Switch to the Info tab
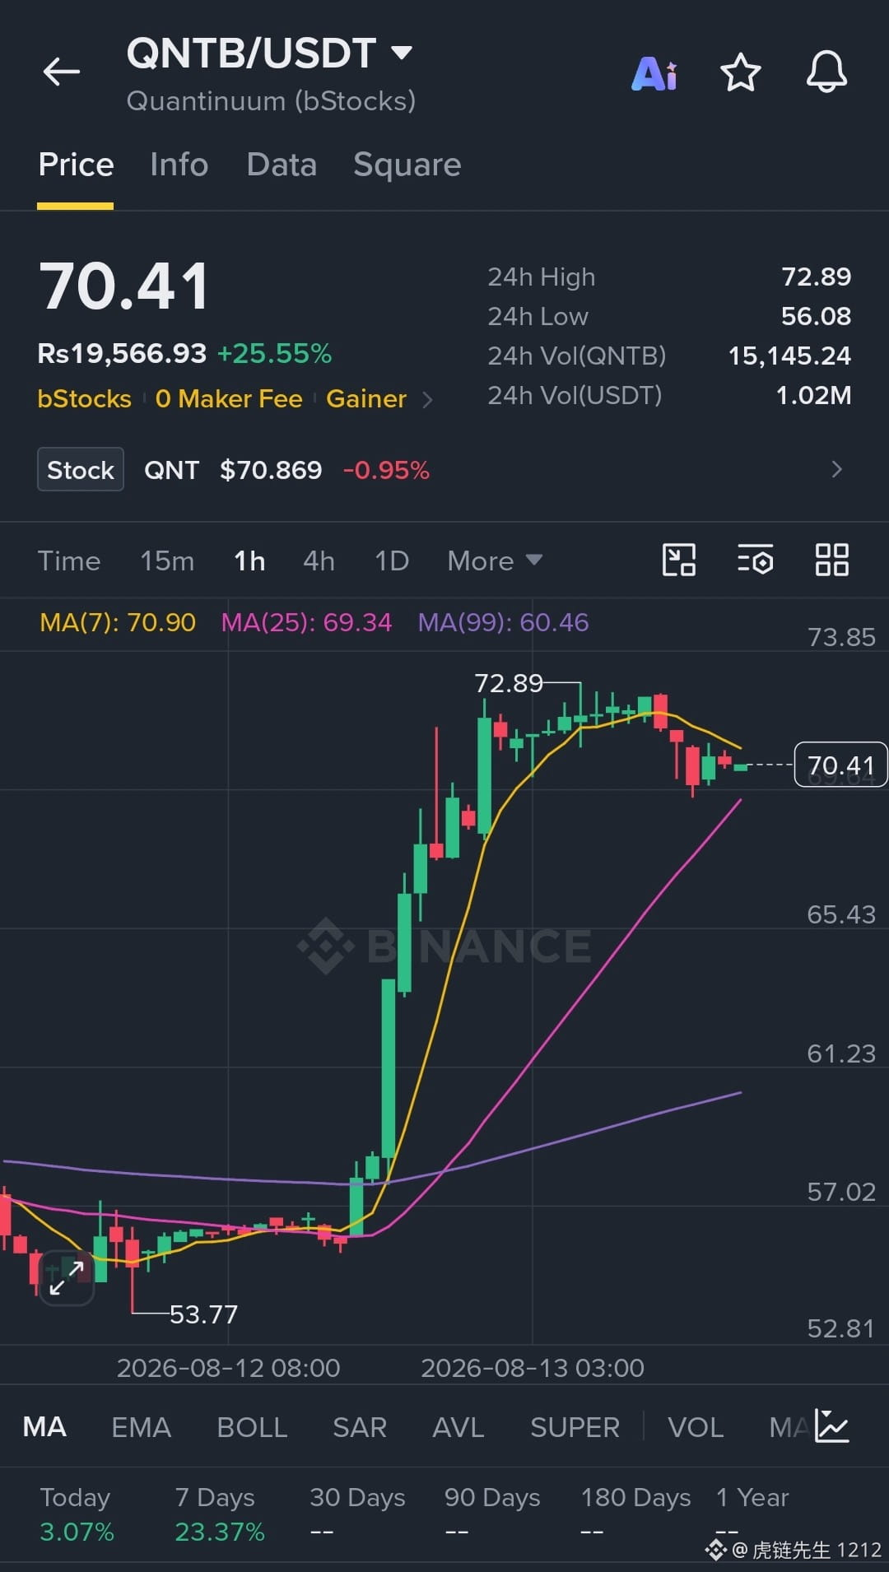This screenshot has width=889, height=1572. coord(179,165)
